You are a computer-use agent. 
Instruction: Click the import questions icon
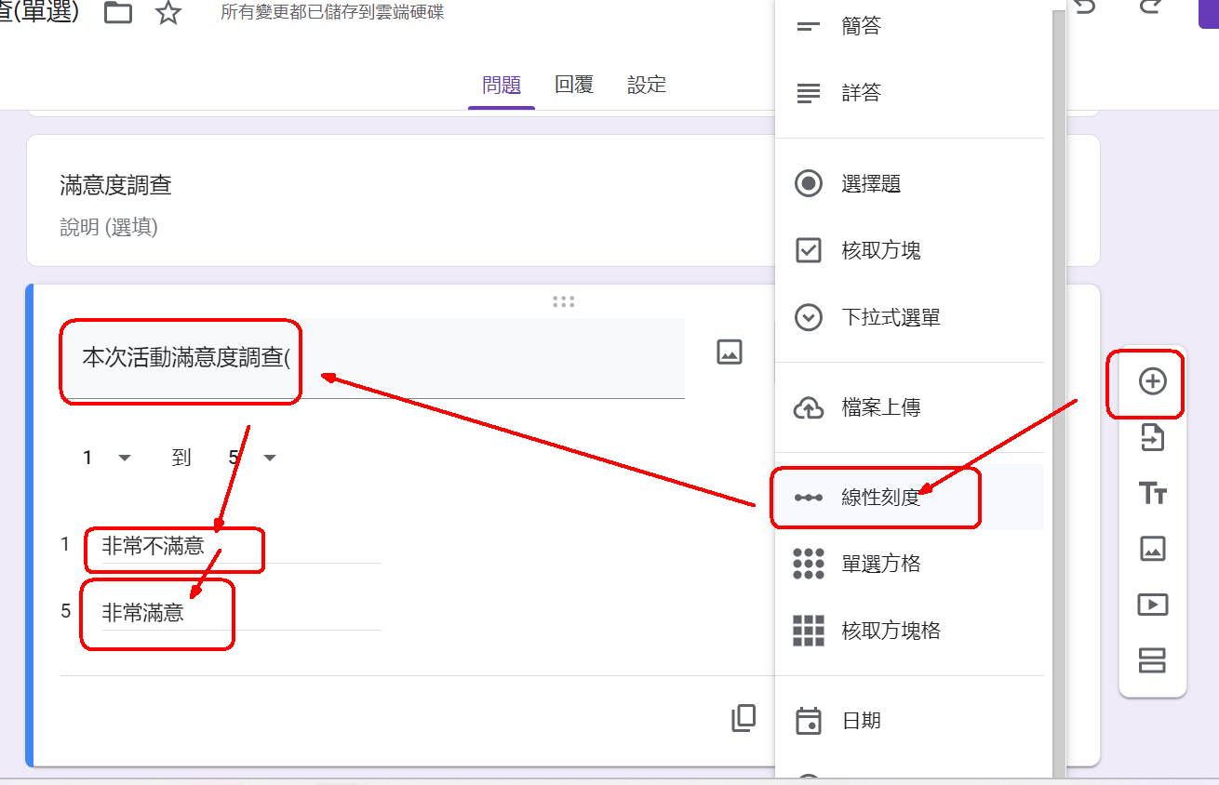[x=1152, y=437]
